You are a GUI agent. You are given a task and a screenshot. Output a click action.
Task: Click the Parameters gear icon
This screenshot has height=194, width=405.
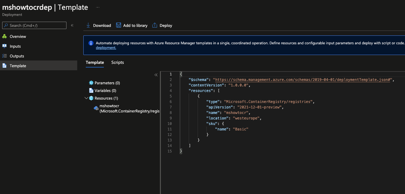pyautogui.click(x=91, y=83)
